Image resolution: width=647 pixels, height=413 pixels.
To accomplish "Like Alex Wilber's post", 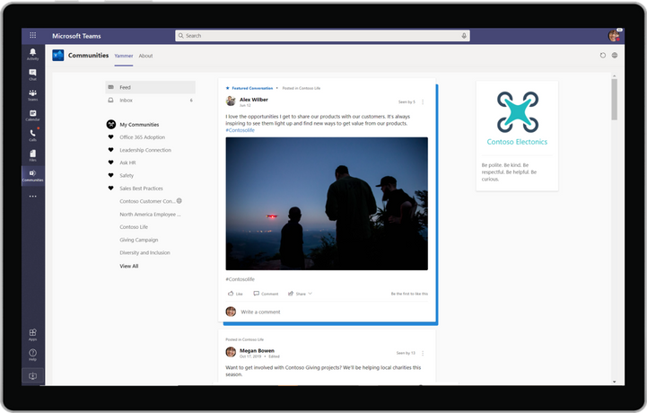I will coord(235,294).
